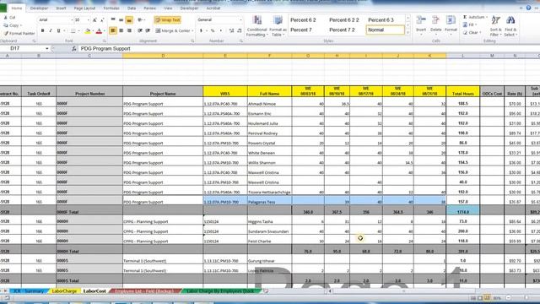Toggle Center alignment
The width and height of the screenshot is (540, 304).
click(121, 30)
